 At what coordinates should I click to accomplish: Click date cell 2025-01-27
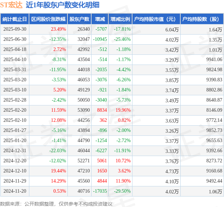(15, 131)
